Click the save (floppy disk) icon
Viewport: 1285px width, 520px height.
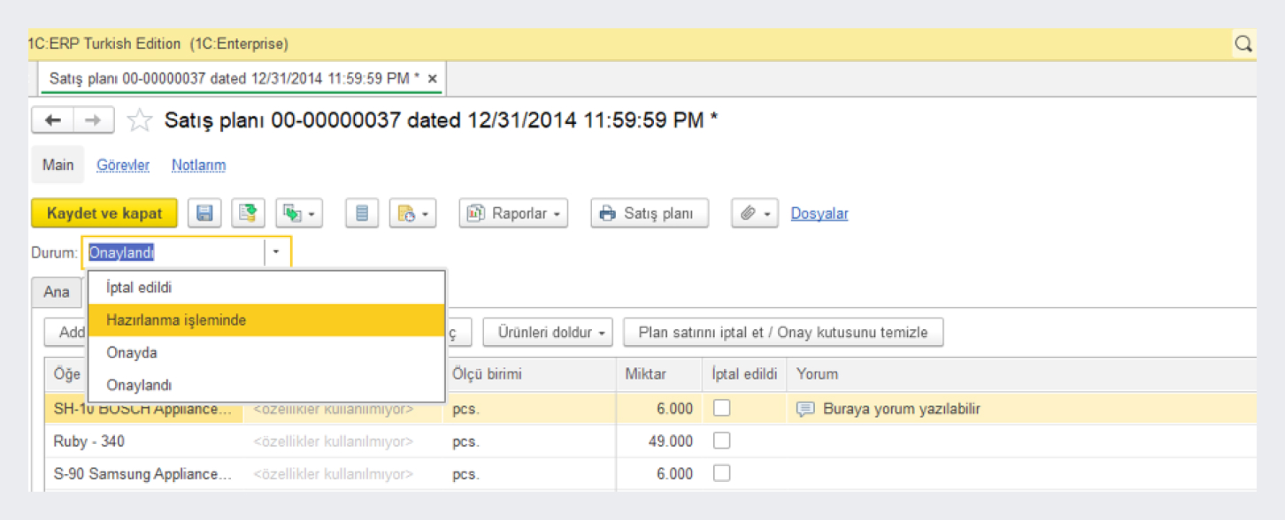(204, 213)
